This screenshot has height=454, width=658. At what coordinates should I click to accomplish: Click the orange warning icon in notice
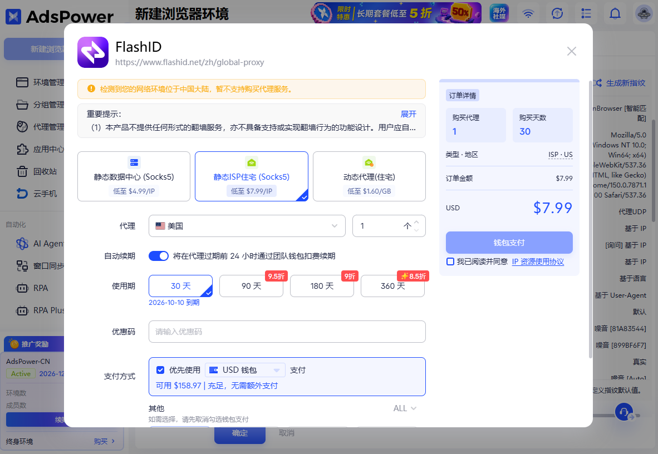[91, 88]
